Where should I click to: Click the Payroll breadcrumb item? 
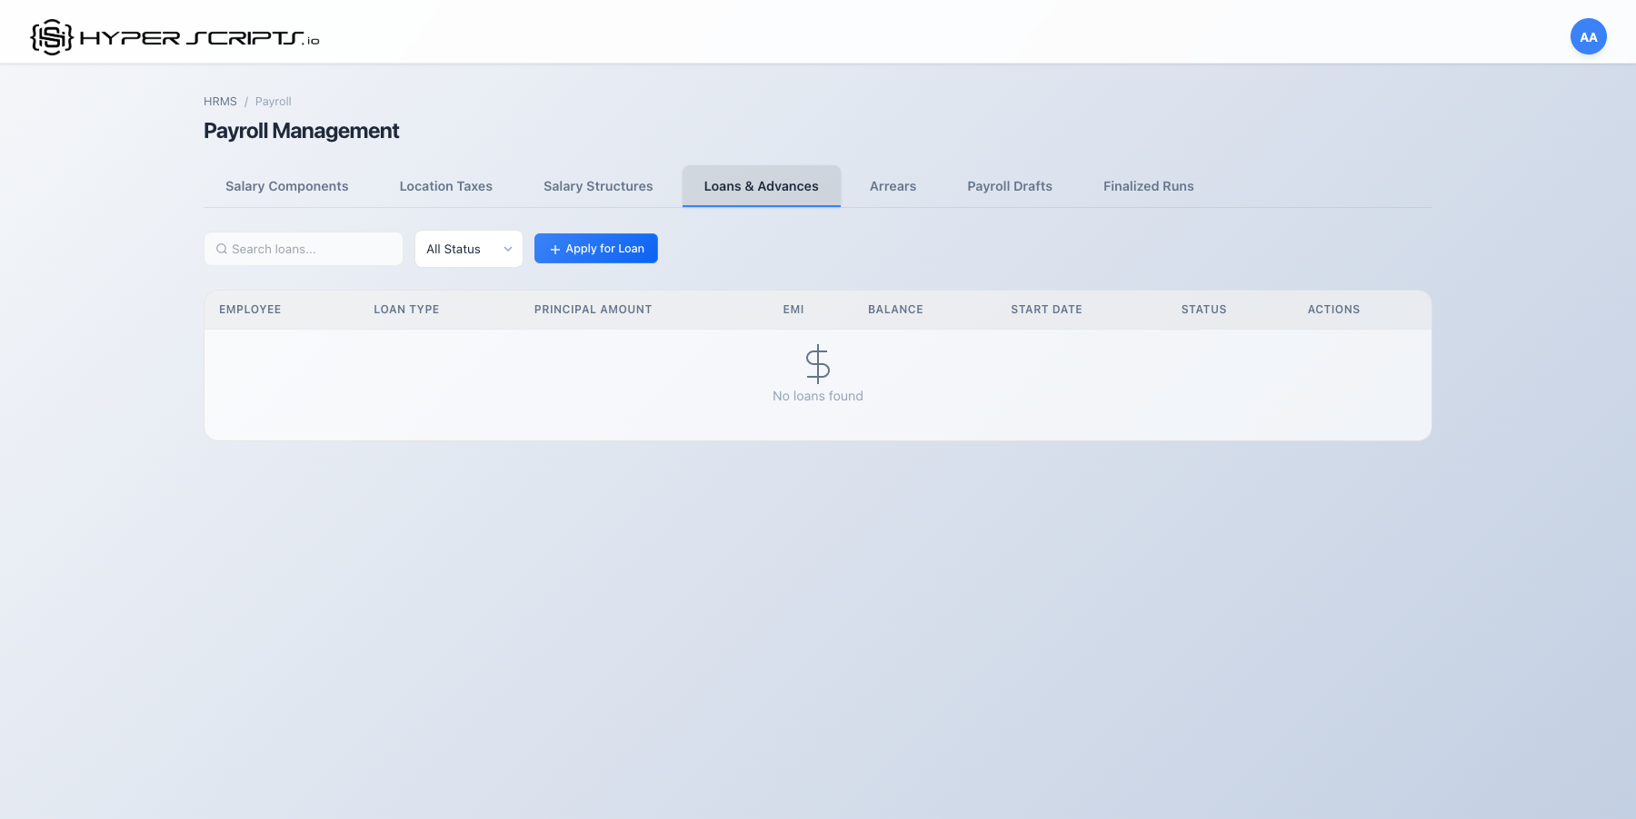pyautogui.click(x=273, y=101)
